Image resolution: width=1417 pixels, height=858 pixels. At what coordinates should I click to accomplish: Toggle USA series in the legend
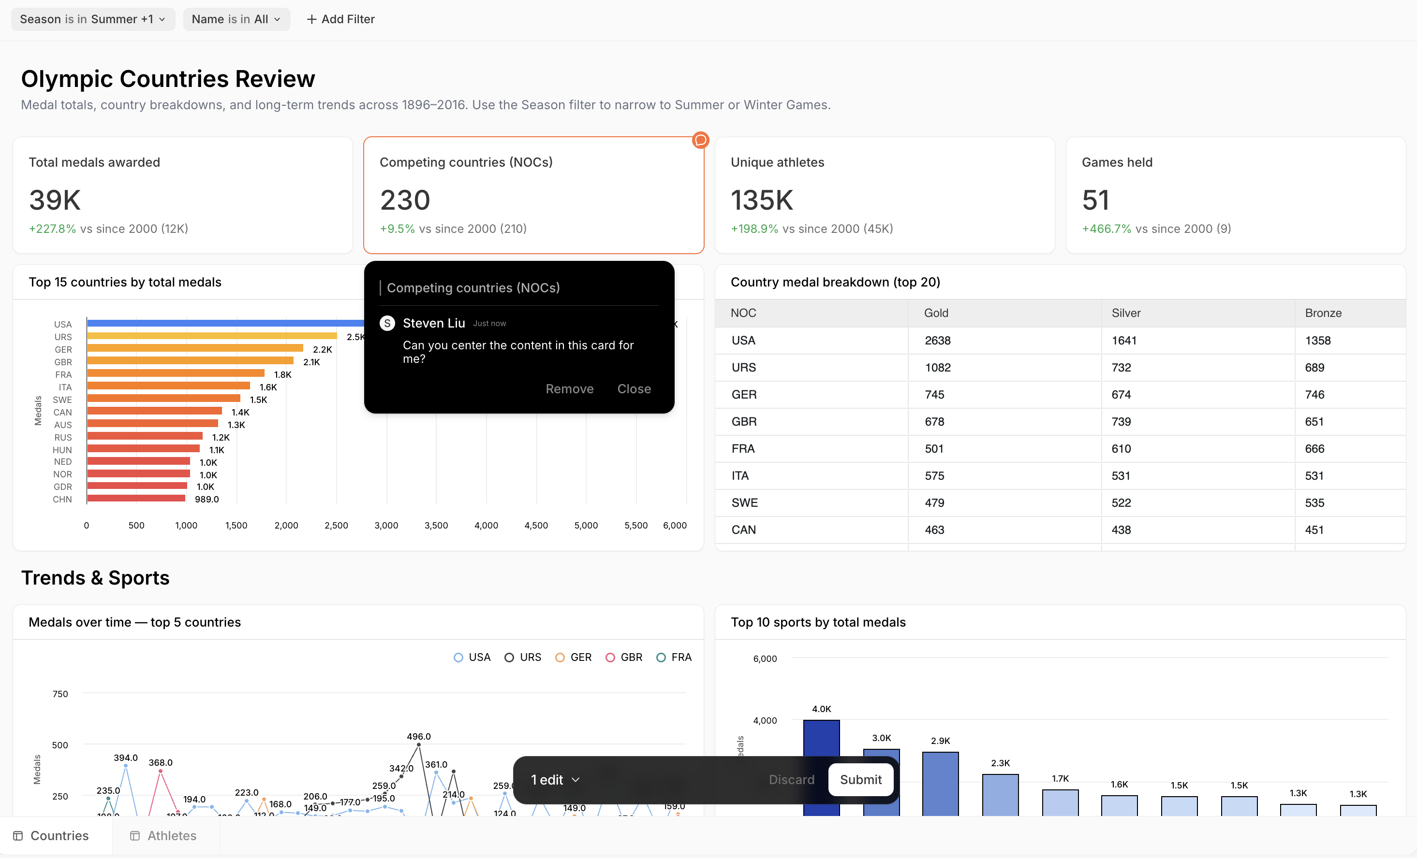472,657
